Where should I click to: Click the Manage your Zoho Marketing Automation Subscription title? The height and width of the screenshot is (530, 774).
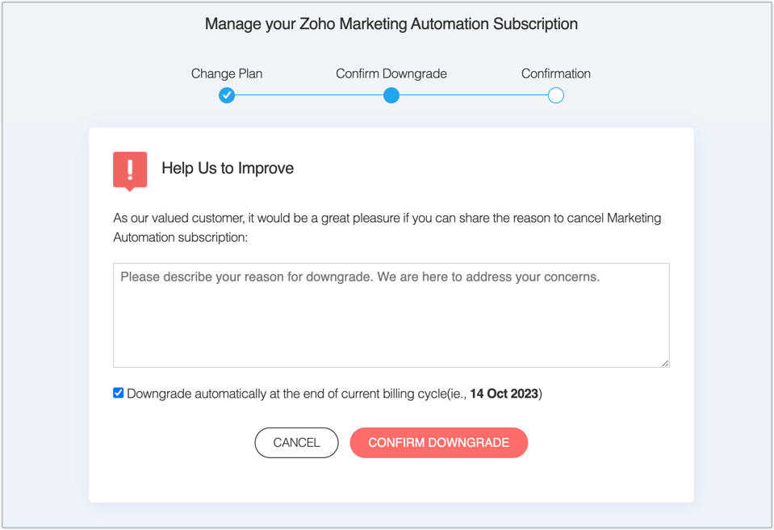coord(391,23)
